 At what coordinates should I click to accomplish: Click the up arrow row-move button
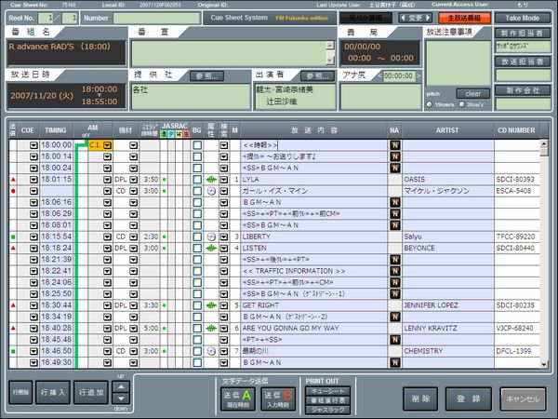tap(121, 386)
